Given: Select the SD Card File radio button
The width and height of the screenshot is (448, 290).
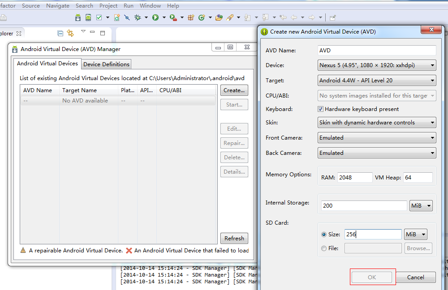Looking at the screenshot, I should coord(324,249).
